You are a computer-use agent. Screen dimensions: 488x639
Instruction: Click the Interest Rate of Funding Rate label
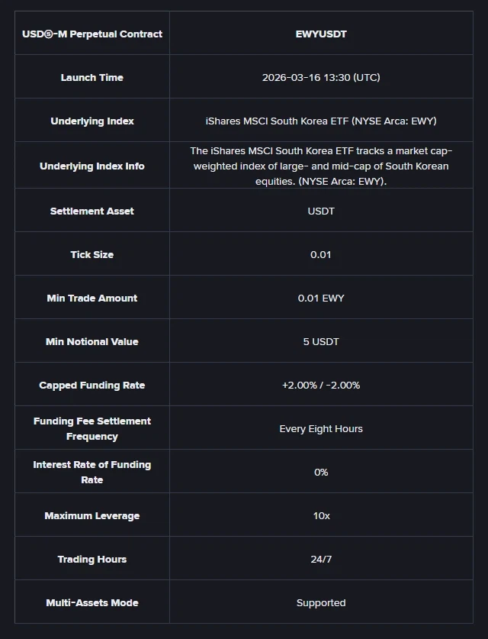[x=92, y=472]
